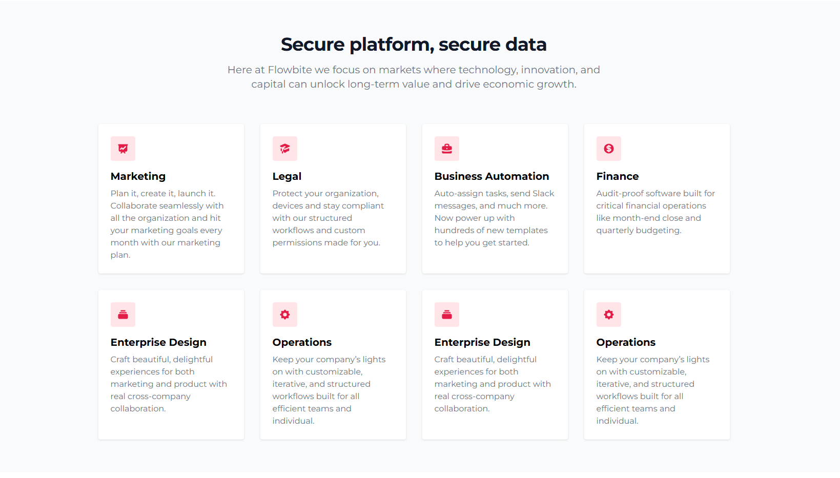The image size is (840, 478).
Task: Click Operations gear icon beneath the Legal card
Action: click(285, 315)
